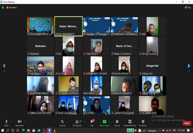The width and height of the screenshot is (193, 133).
Task: Select Dwi's video tile
Action: (68, 46)
